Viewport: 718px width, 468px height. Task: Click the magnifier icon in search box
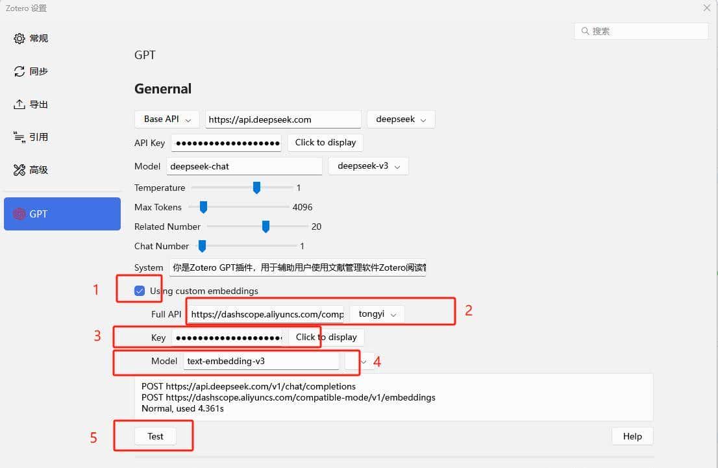584,31
